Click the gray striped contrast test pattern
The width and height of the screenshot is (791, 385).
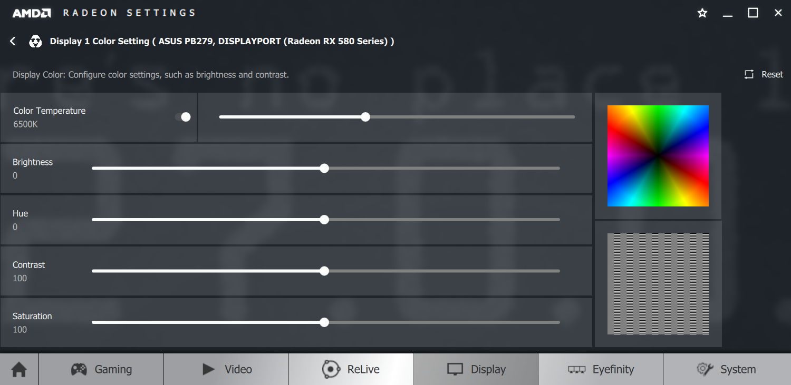pyautogui.click(x=658, y=284)
